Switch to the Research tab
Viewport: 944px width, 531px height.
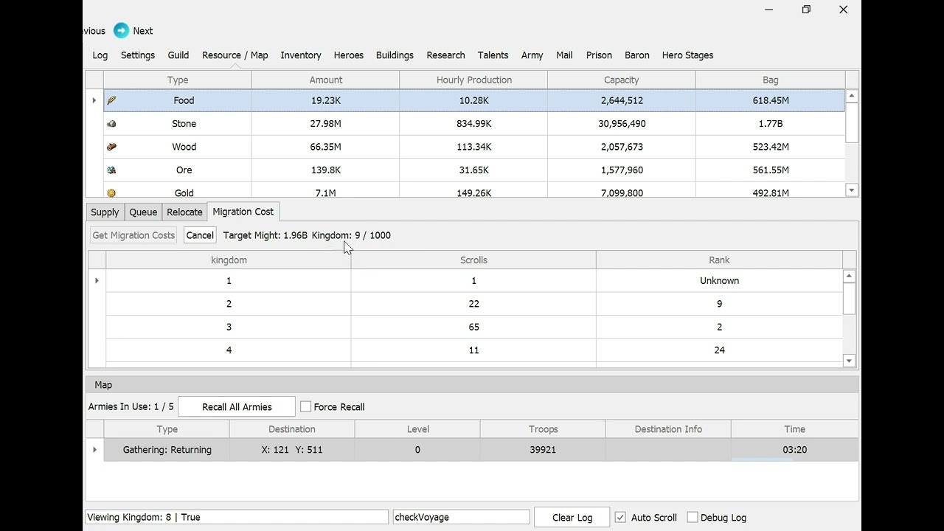pyautogui.click(x=445, y=55)
